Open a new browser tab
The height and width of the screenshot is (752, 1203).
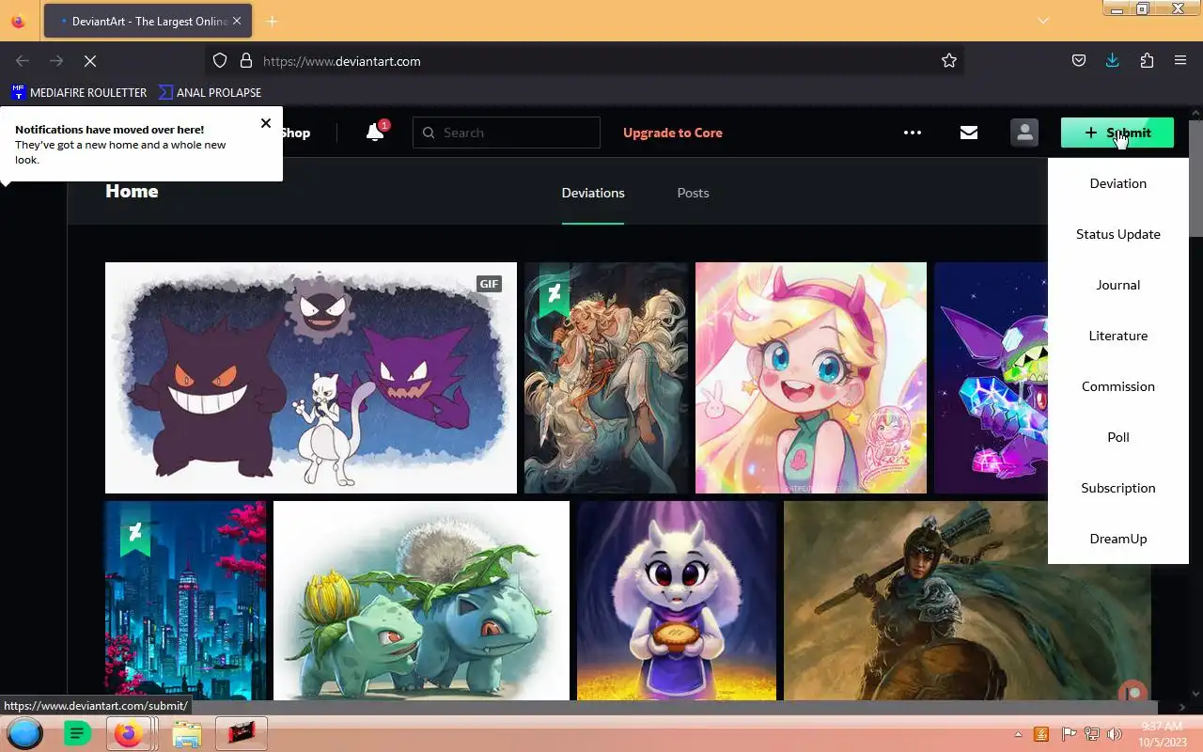[x=272, y=21]
